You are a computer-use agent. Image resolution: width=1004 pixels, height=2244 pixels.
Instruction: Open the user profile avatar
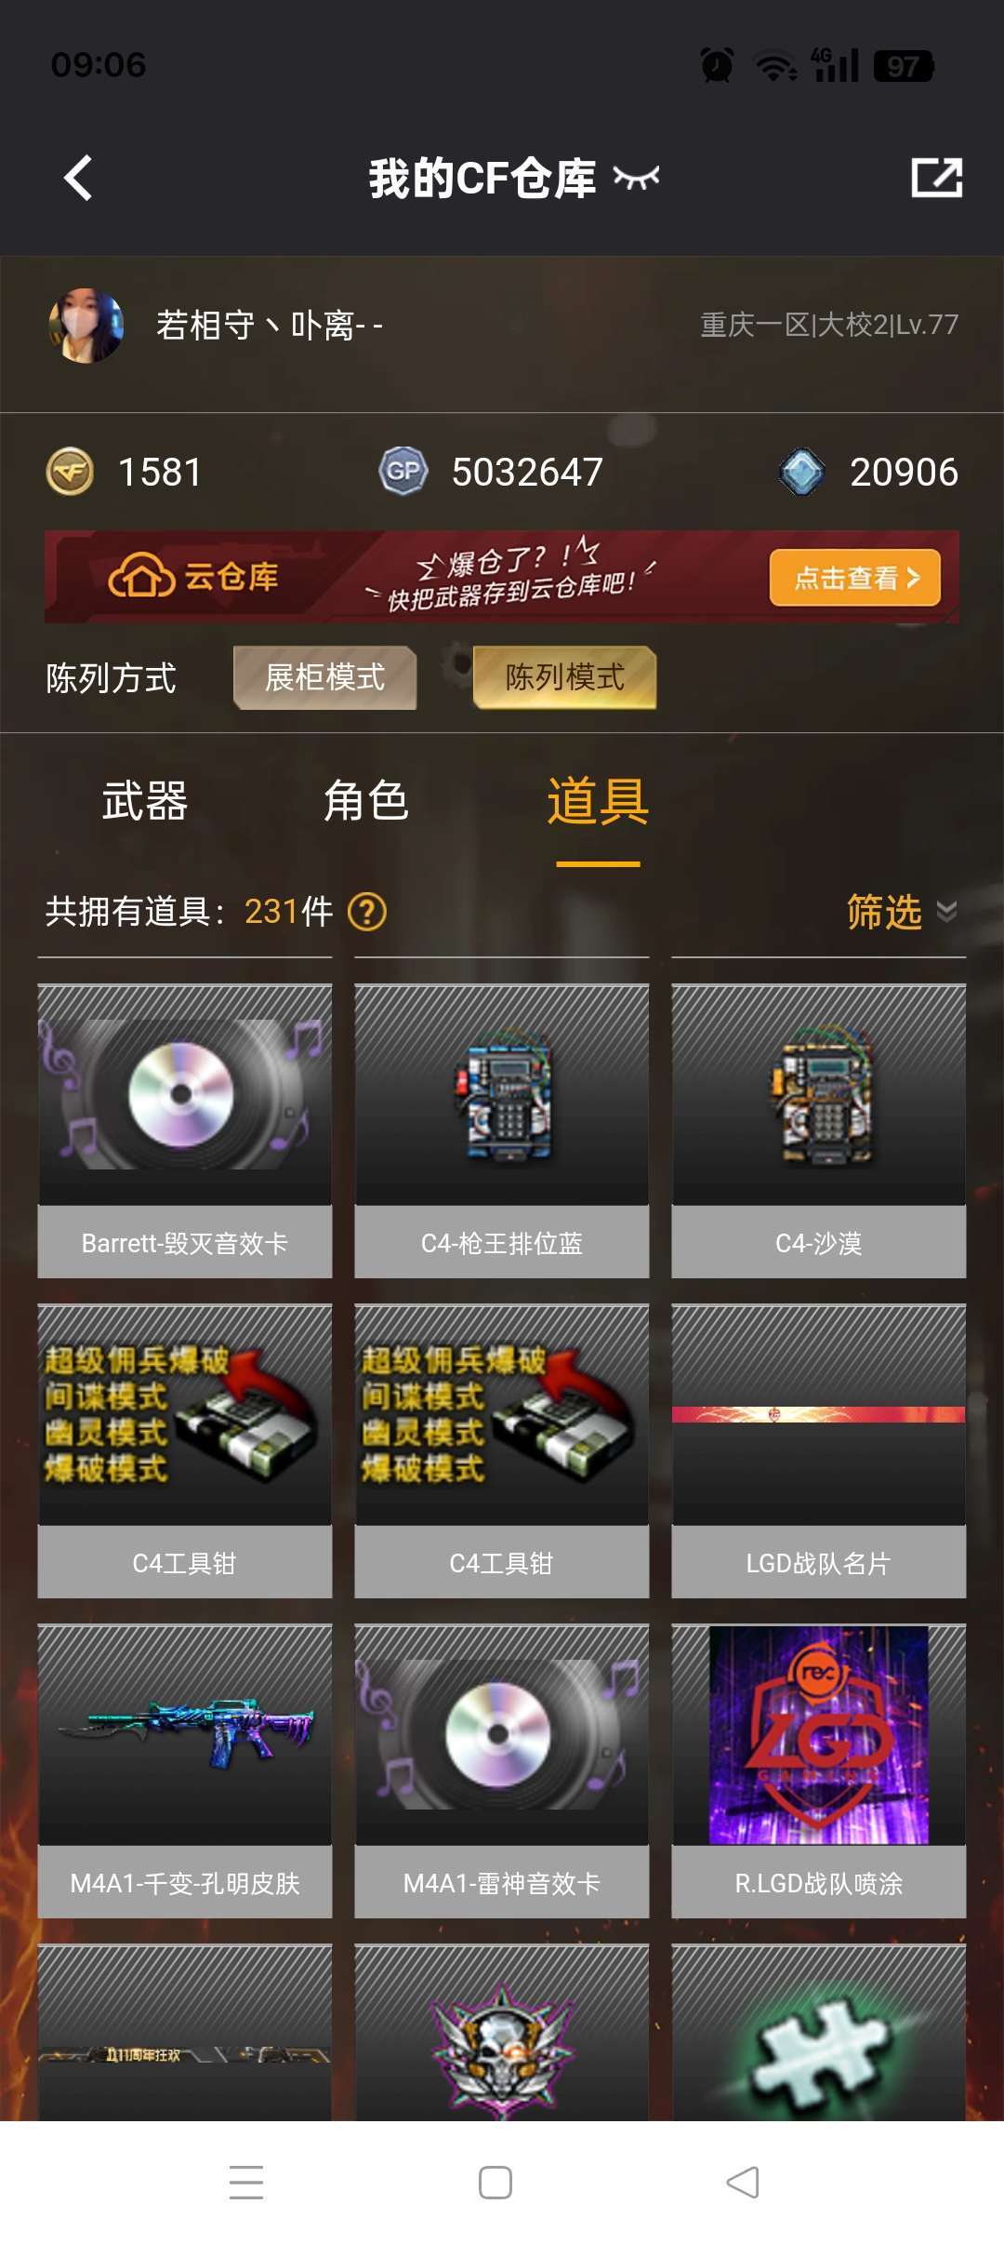(x=86, y=326)
